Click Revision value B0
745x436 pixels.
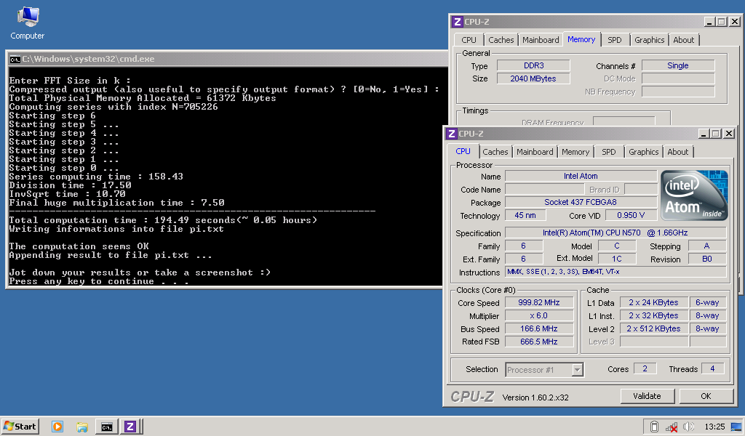point(707,259)
